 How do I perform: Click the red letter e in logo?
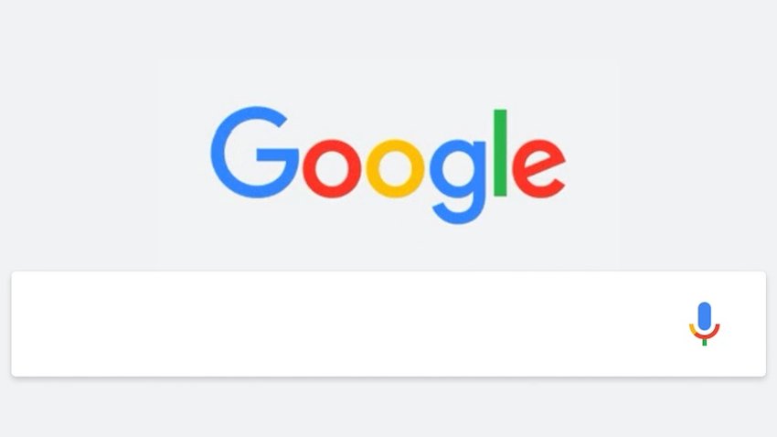point(538,168)
